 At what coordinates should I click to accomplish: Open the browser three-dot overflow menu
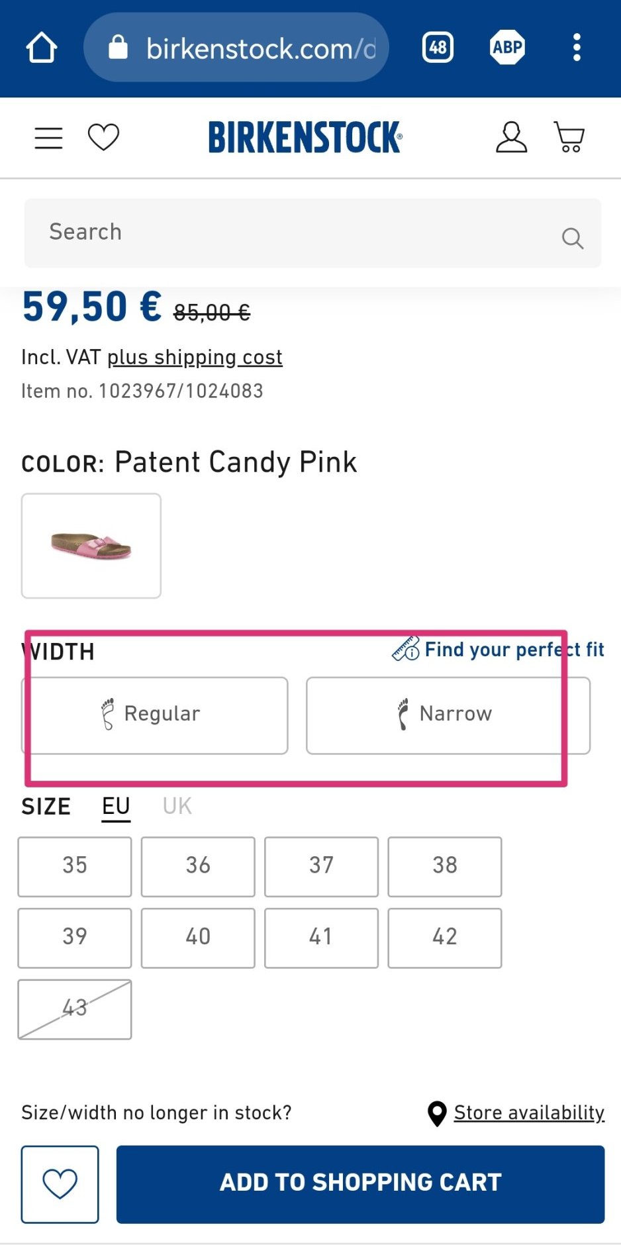point(577,48)
